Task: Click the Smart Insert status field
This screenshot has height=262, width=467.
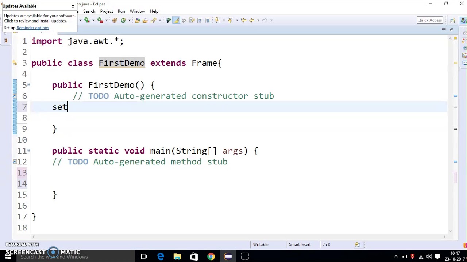Action: [300, 245]
